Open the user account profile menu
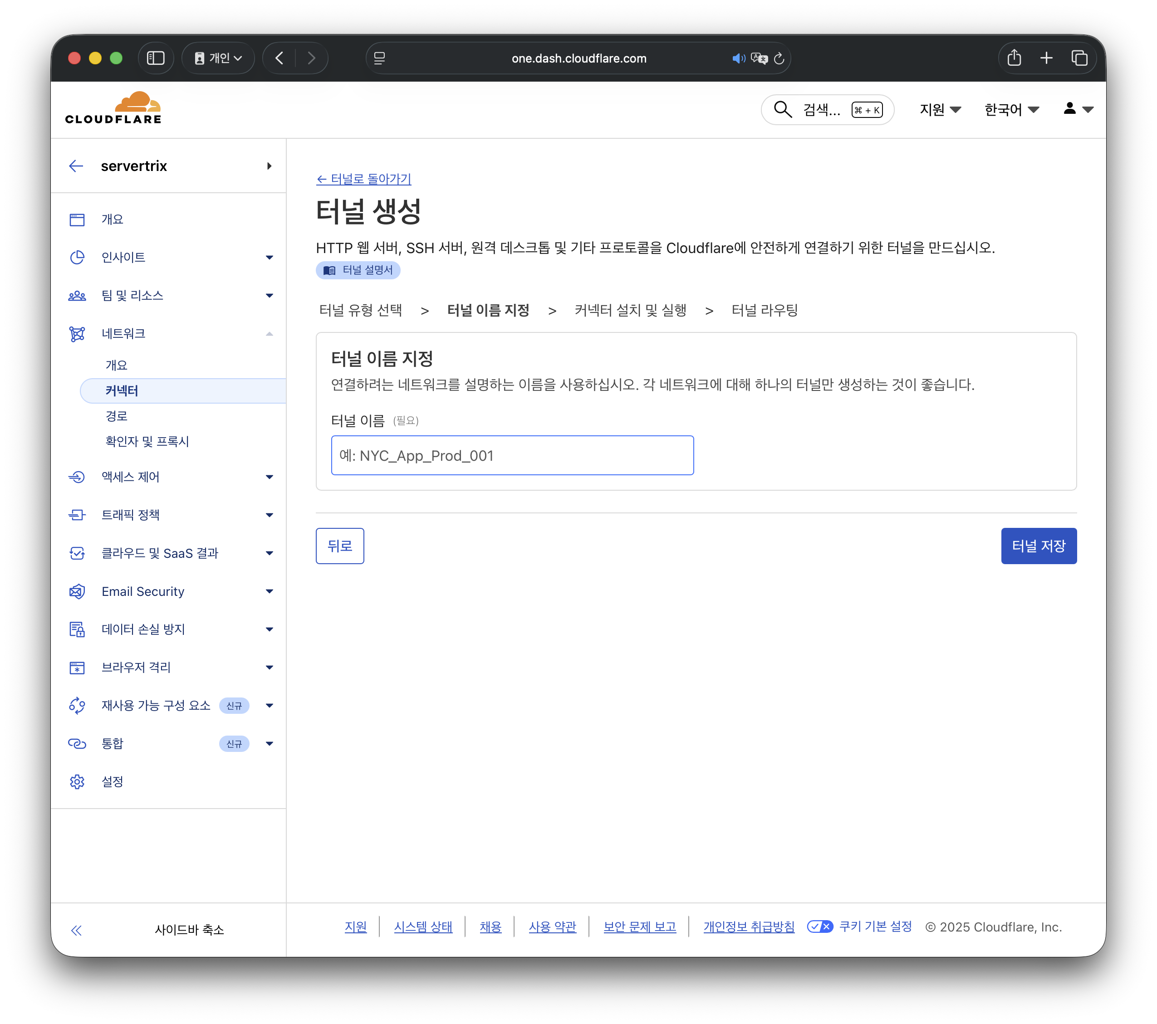1157x1024 pixels. click(x=1077, y=109)
